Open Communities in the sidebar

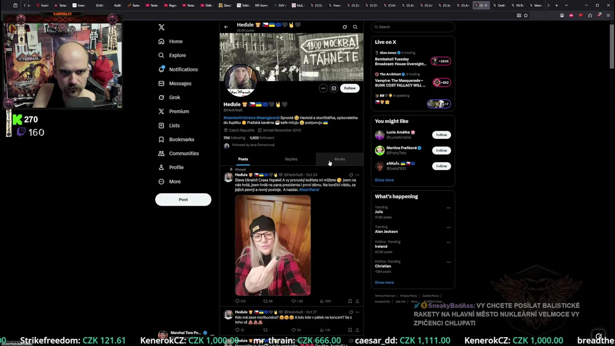(x=178, y=153)
